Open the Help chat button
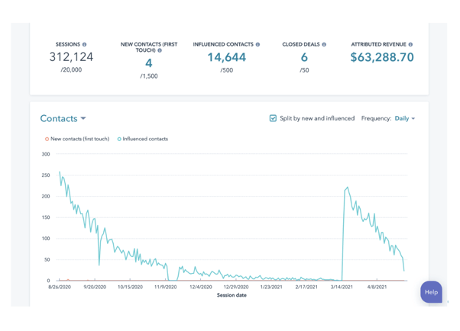The image size is (460, 331). coord(431,292)
